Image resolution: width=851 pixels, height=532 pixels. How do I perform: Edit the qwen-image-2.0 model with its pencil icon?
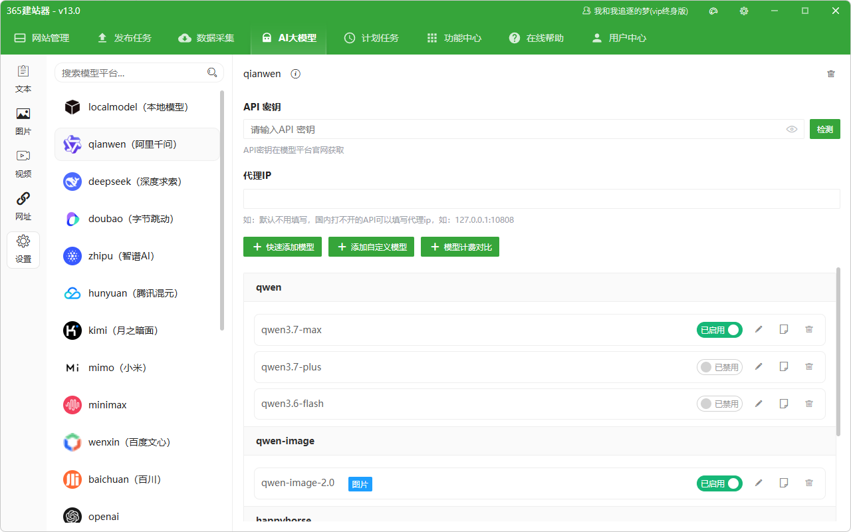759,483
